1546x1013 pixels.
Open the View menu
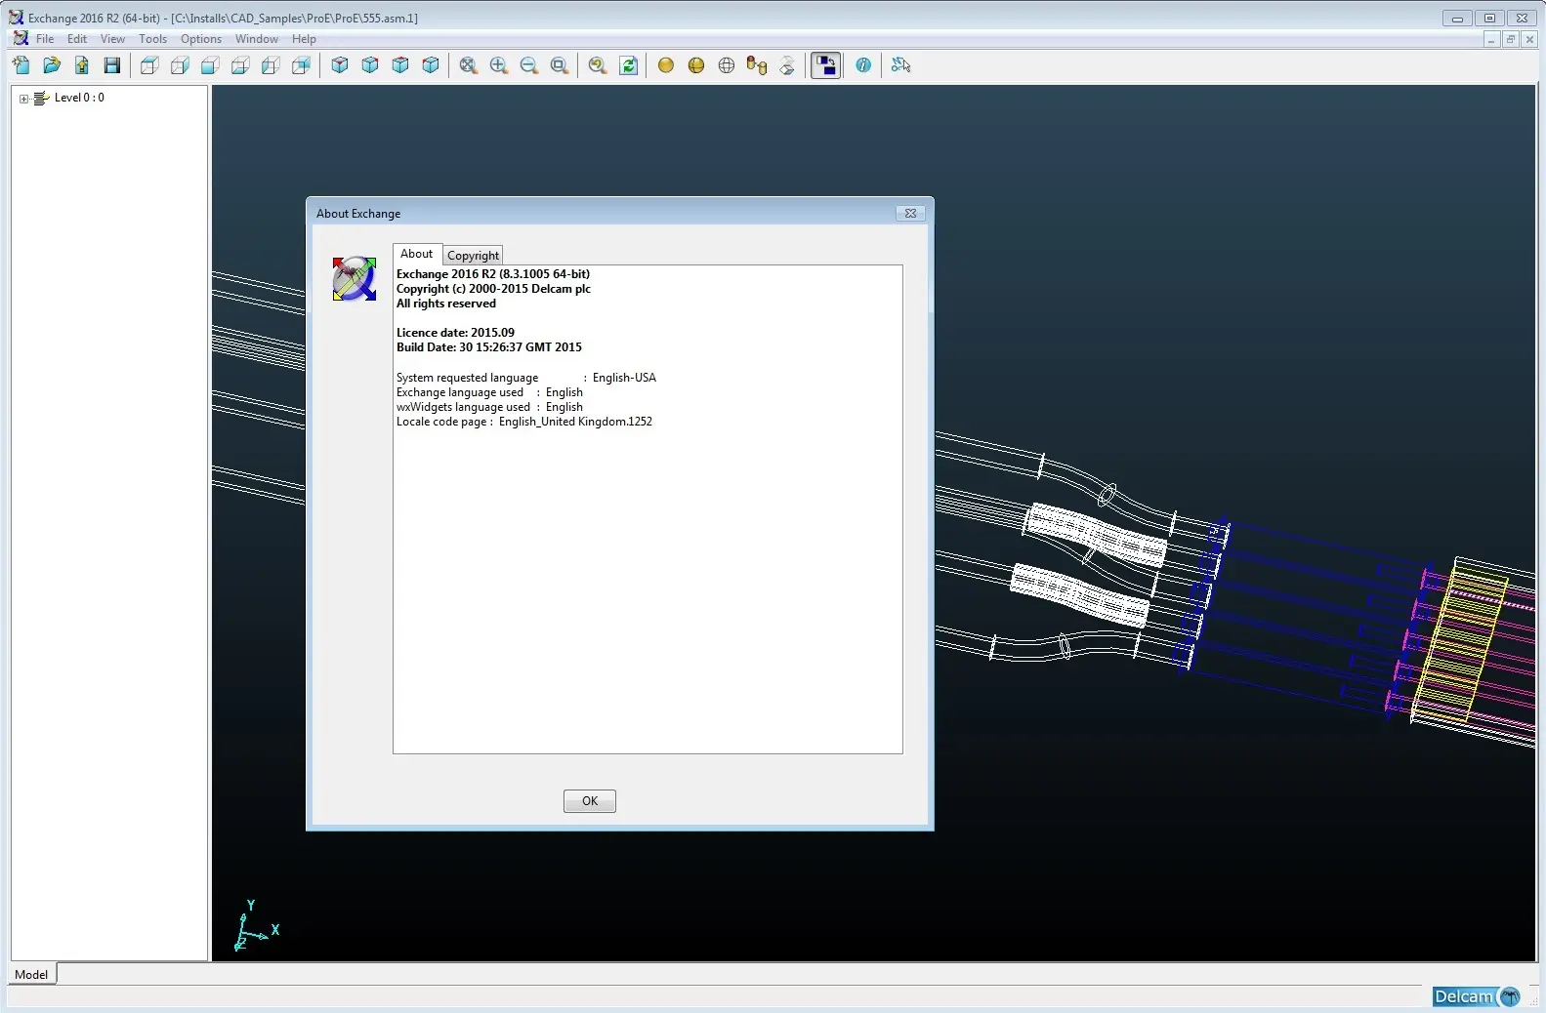pos(112,39)
